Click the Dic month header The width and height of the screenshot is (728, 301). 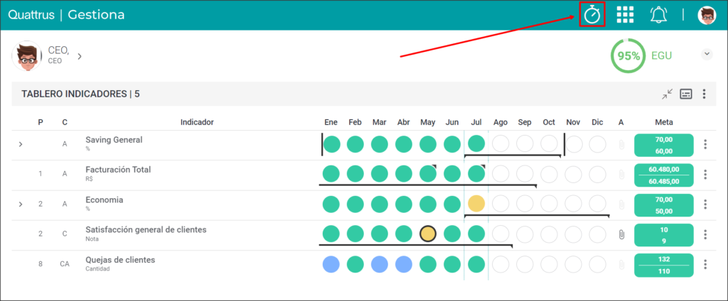[597, 122]
